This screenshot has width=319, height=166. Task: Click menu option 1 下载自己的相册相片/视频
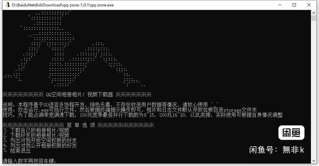click(36, 130)
